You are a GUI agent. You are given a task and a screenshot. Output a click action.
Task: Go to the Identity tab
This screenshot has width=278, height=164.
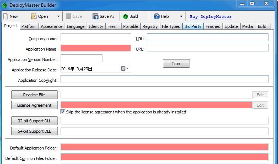96,26
